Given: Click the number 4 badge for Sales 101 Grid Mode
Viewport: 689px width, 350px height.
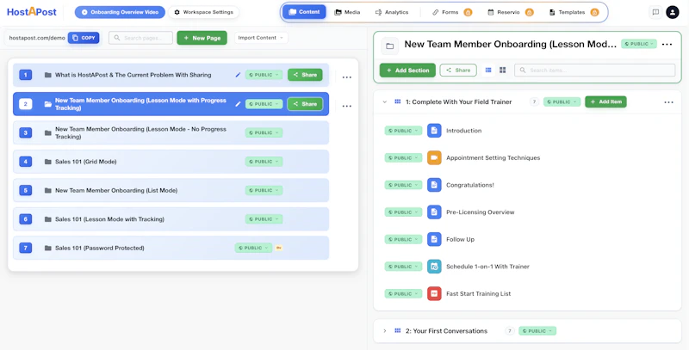Looking at the screenshot, I should (x=26, y=162).
